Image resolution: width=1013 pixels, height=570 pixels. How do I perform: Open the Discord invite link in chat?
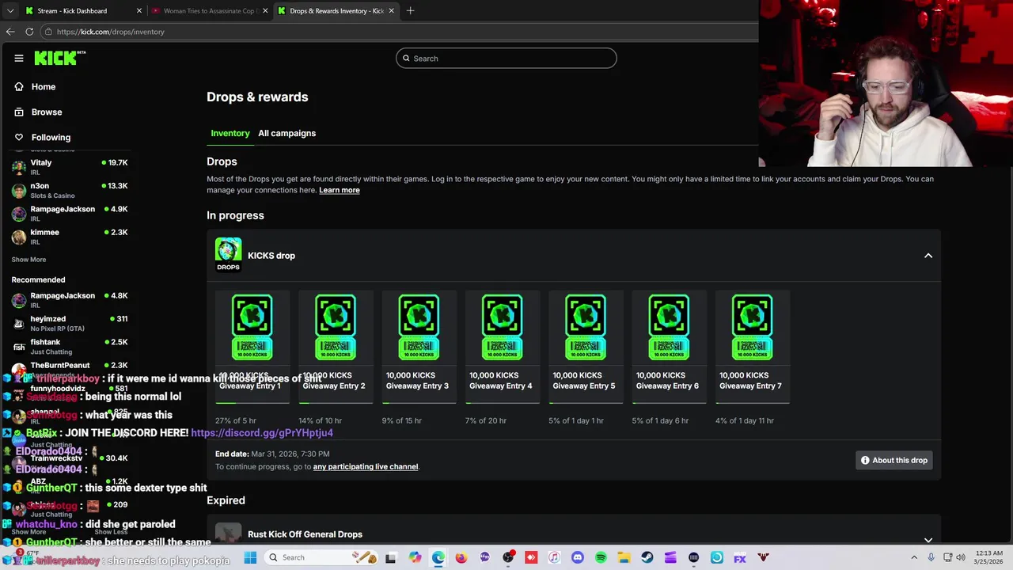tap(262, 433)
